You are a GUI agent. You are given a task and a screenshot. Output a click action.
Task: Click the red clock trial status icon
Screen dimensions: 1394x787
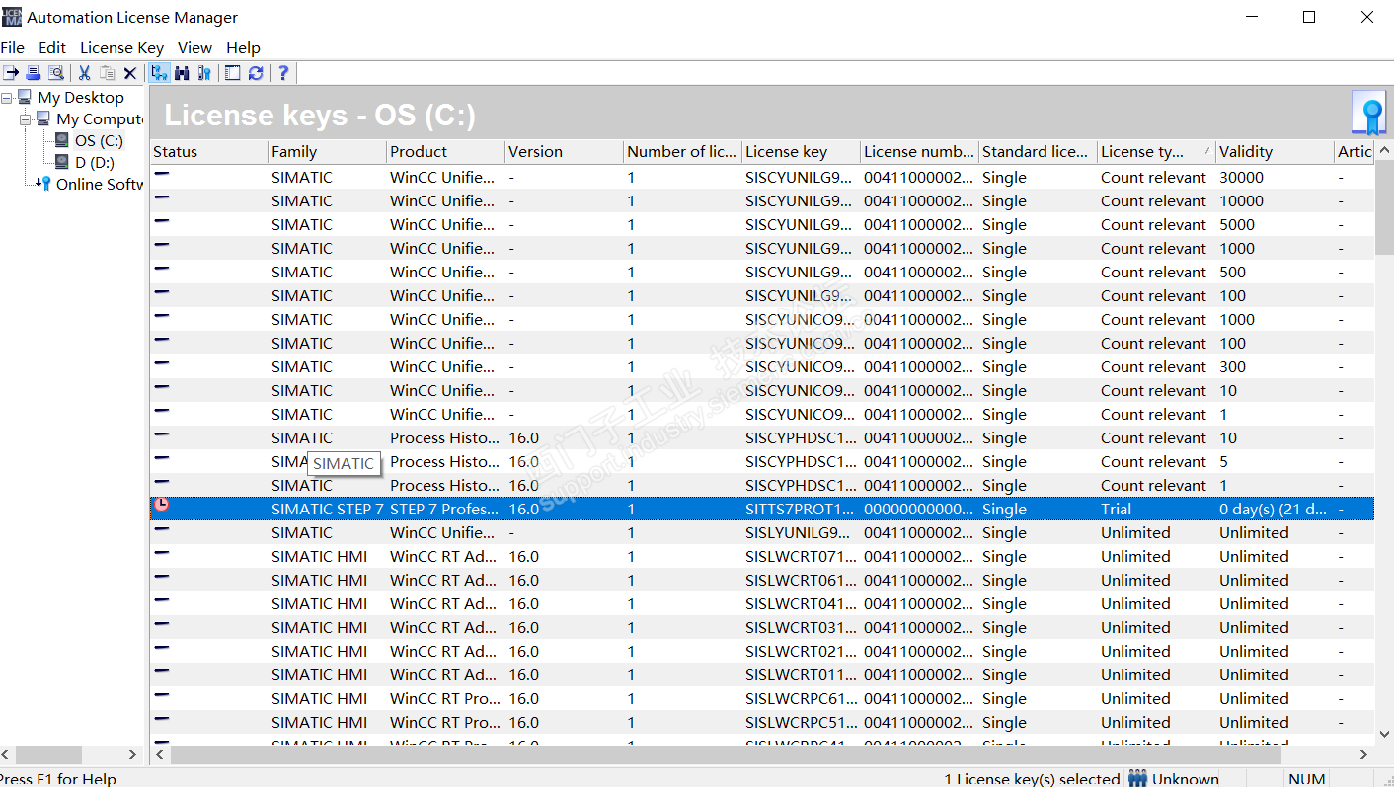[161, 506]
